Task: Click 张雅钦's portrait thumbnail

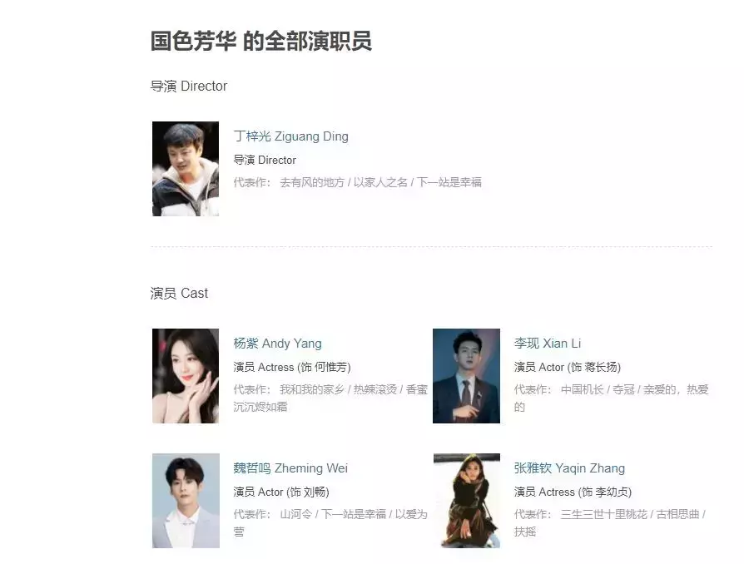Action: (466, 501)
